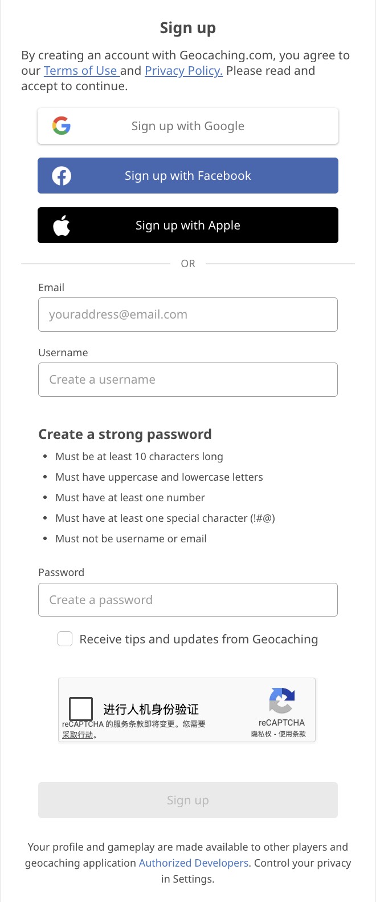
Task: Click the Facebook logo icon
Action: pyautogui.click(x=62, y=176)
